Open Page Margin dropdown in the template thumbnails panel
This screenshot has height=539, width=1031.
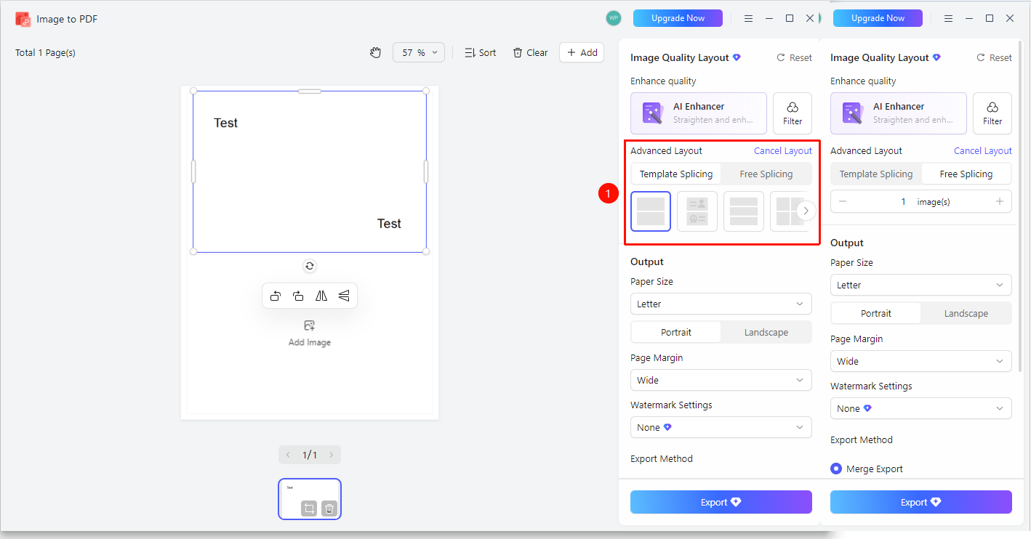pyautogui.click(x=721, y=380)
